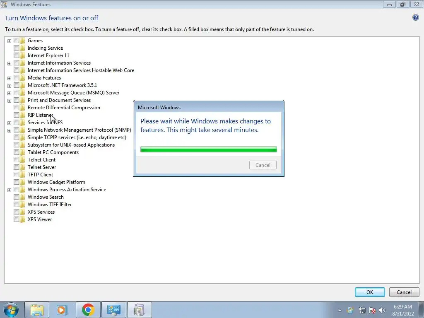Switch to Control Panel taskbar button
This screenshot has height=318, width=424.
click(x=113, y=310)
